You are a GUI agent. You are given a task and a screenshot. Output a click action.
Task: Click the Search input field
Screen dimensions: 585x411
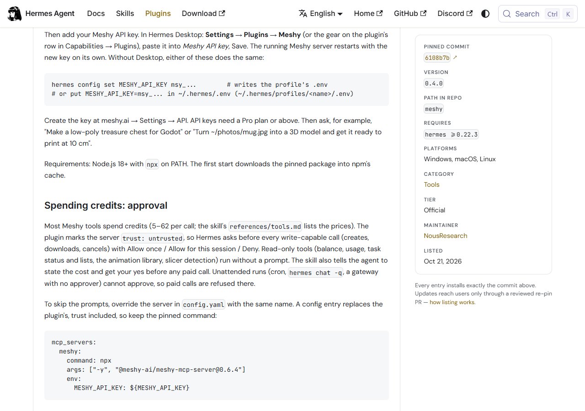point(538,14)
